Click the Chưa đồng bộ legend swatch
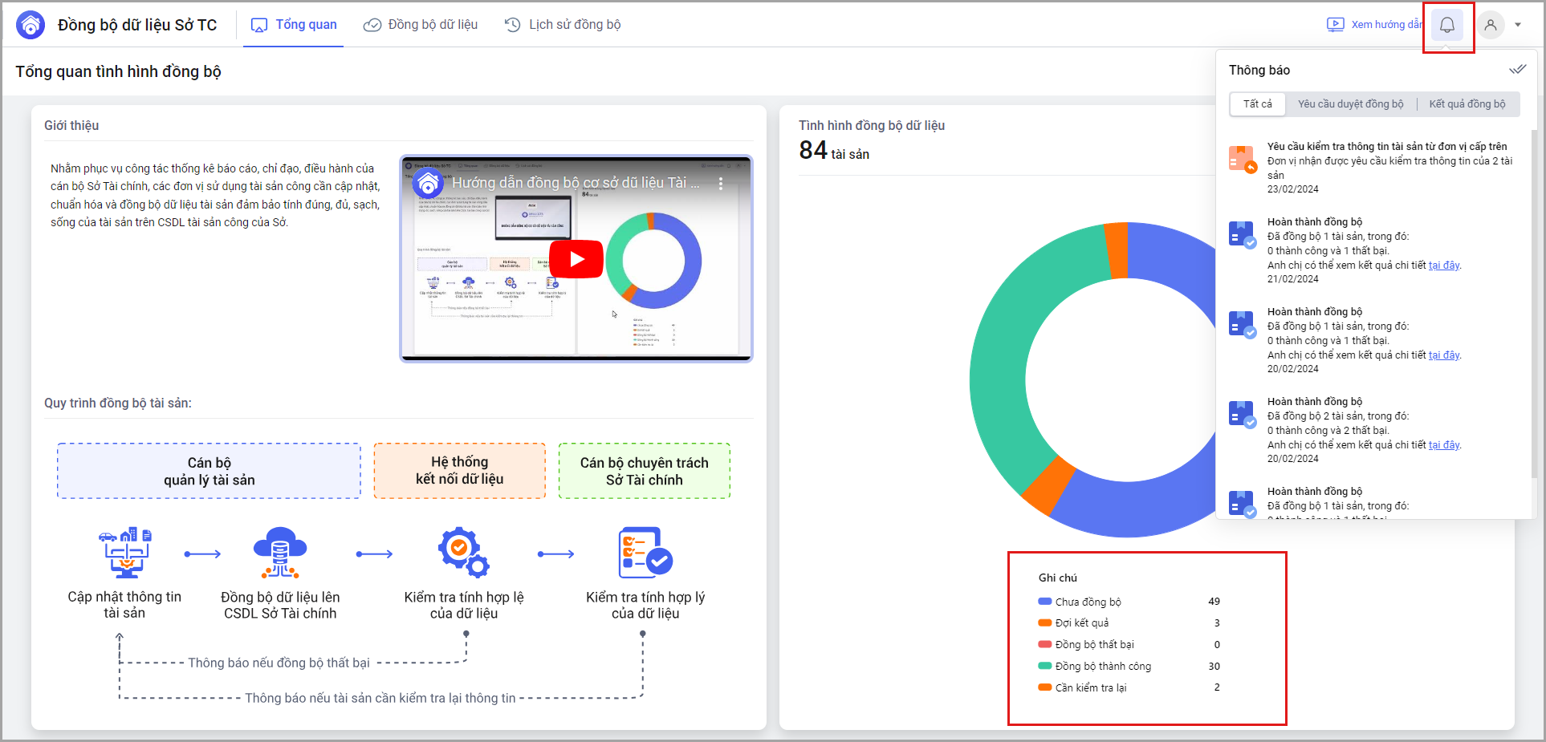 pyautogui.click(x=1044, y=602)
